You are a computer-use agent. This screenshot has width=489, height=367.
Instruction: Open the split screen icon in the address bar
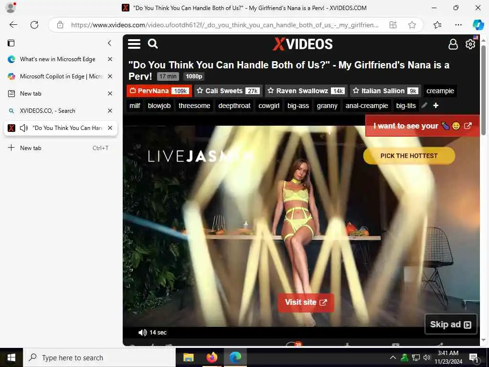pos(393,25)
